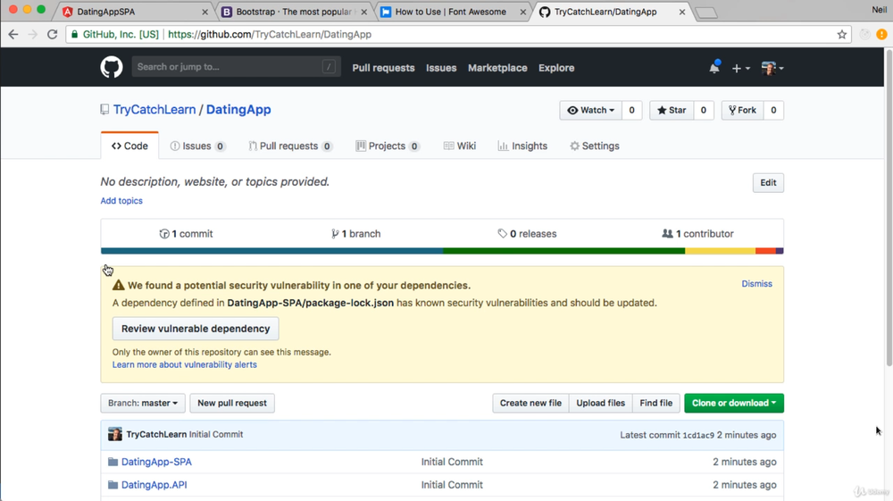
Task: Open the TryCatchLearn owner link
Action: (x=154, y=109)
